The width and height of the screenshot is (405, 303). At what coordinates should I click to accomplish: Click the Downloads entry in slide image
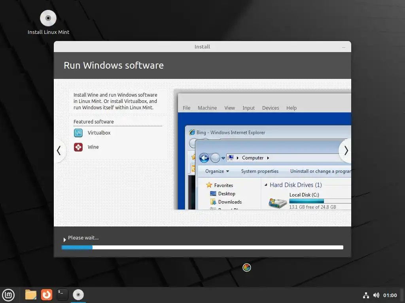click(226, 202)
